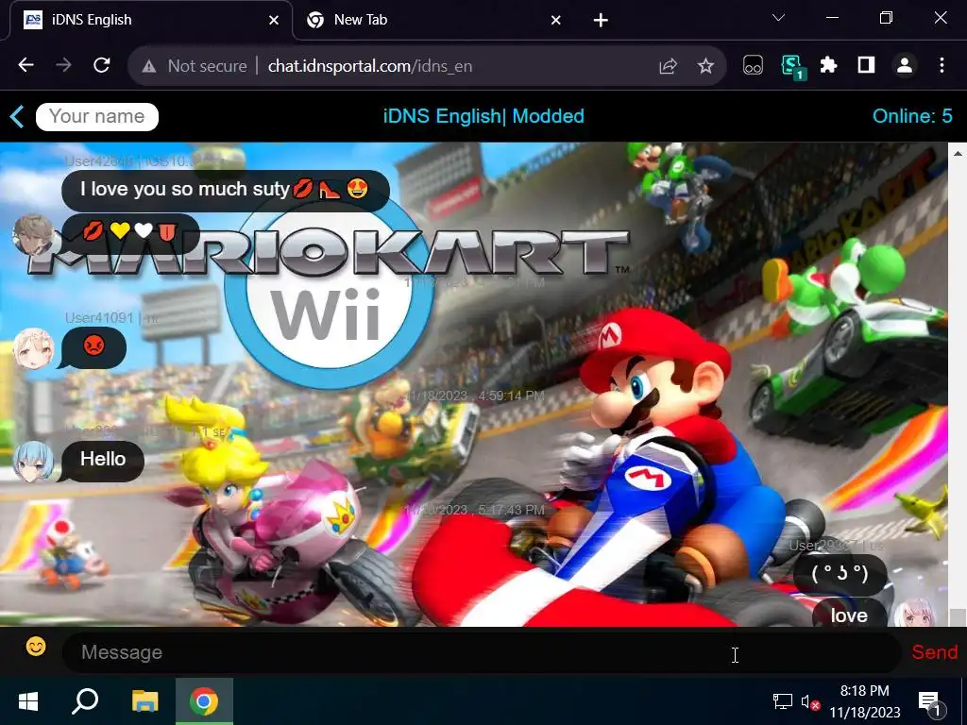Image resolution: width=967 pixels, height=725 pixels.
Task: Click the muted volume tray icon
Action: point(809,701)
